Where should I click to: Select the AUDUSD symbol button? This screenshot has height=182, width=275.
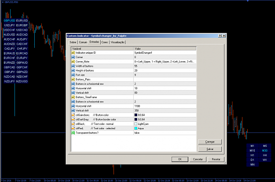coord(10,34)
